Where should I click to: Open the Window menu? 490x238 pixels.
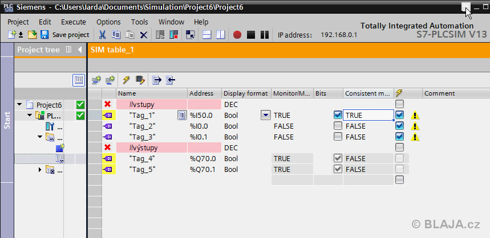171,22
